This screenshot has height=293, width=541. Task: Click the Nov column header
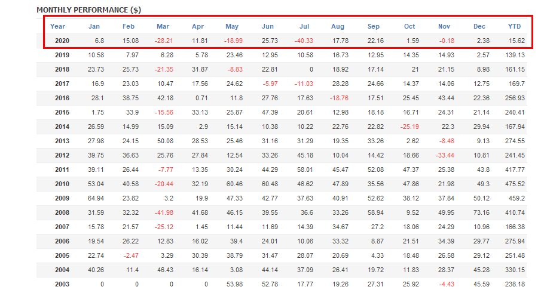pos(444,26)
